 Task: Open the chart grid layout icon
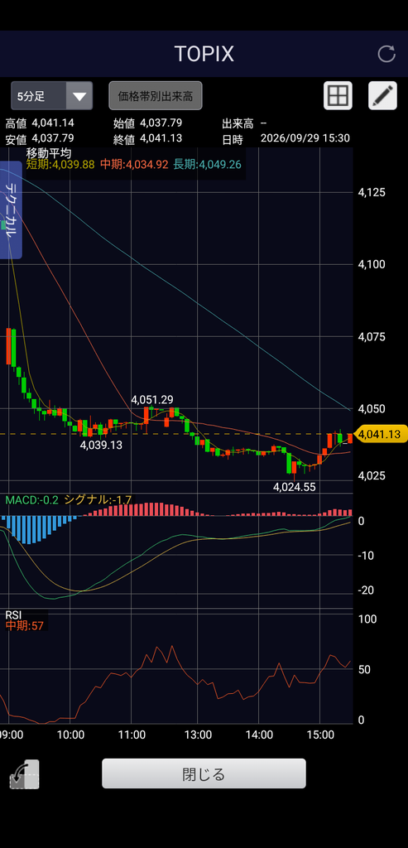pos(338,96)
